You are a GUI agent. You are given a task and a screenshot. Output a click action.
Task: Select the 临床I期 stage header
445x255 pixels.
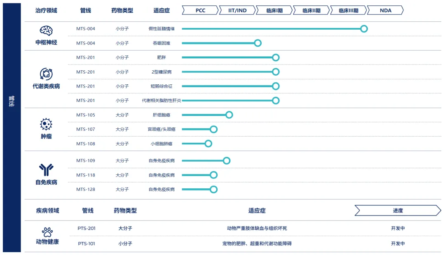point(274,10)
